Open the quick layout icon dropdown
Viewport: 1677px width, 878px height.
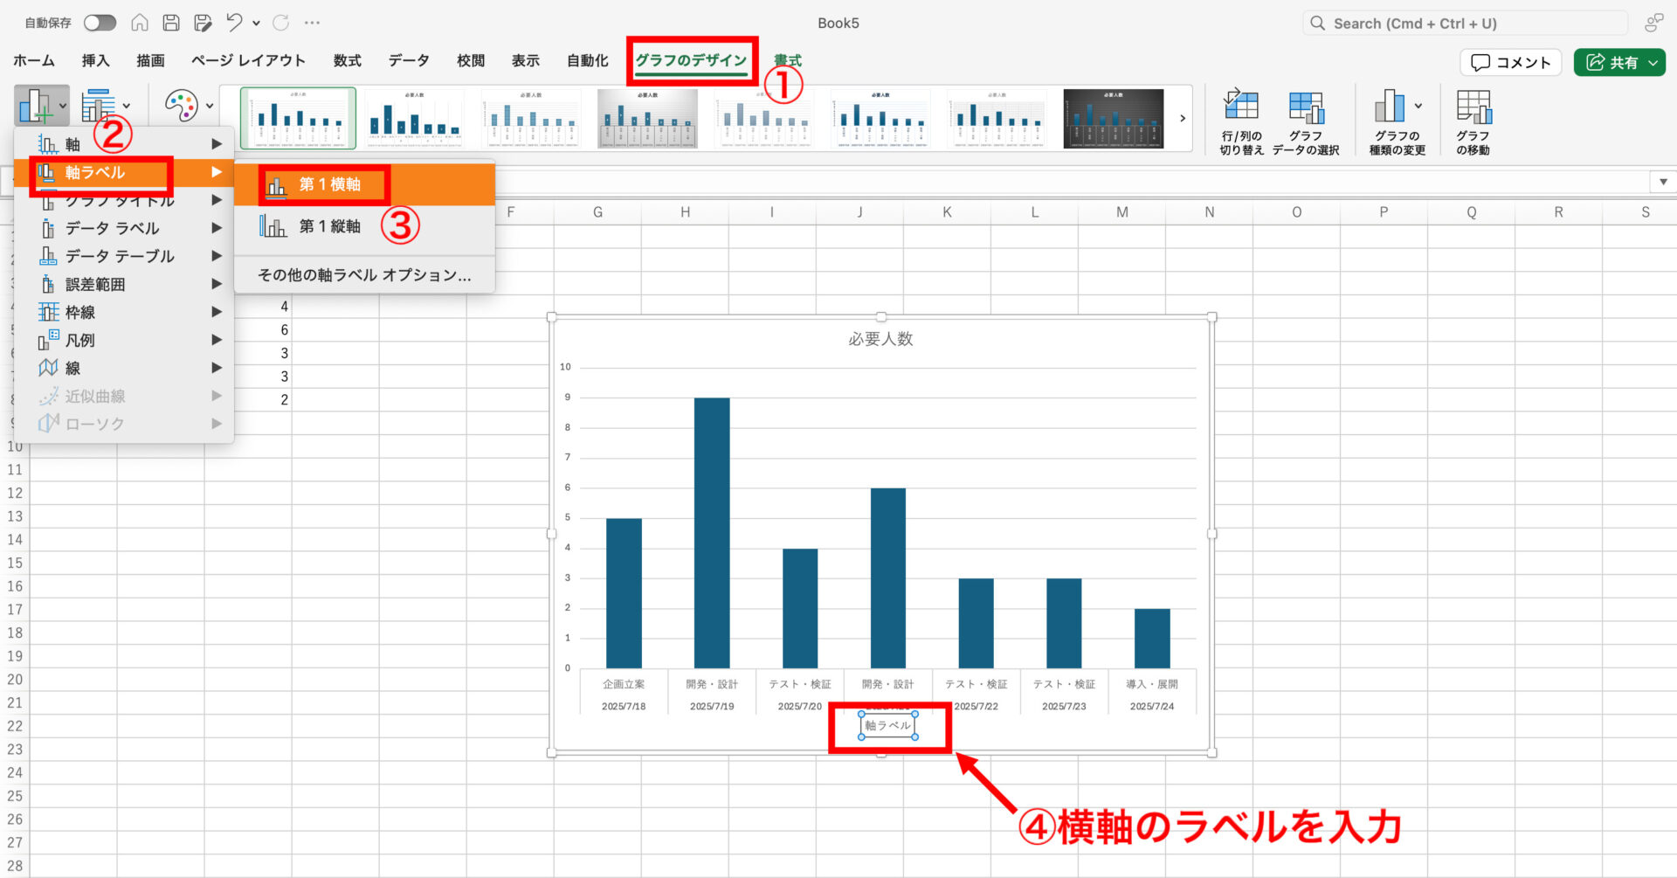105,106
